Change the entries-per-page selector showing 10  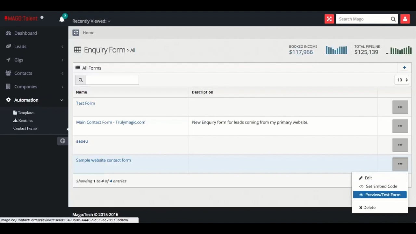tap(402, 80)
